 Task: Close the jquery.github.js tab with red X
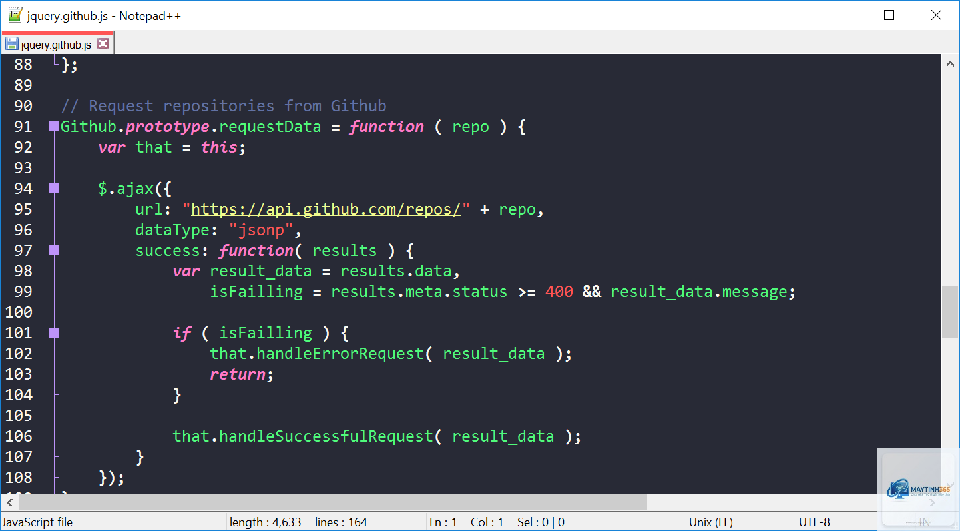click(x=103, y=44)
